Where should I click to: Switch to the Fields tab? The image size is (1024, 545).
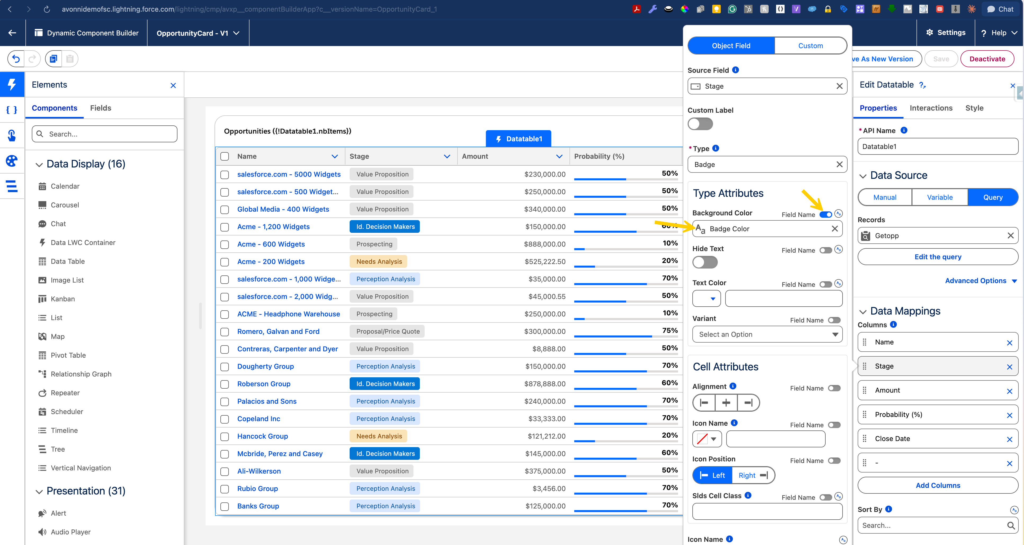[101, 108]
